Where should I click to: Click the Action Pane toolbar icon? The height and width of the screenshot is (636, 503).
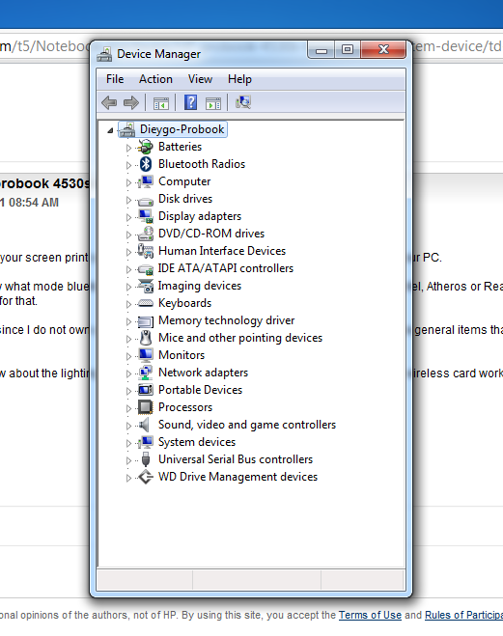213,103
